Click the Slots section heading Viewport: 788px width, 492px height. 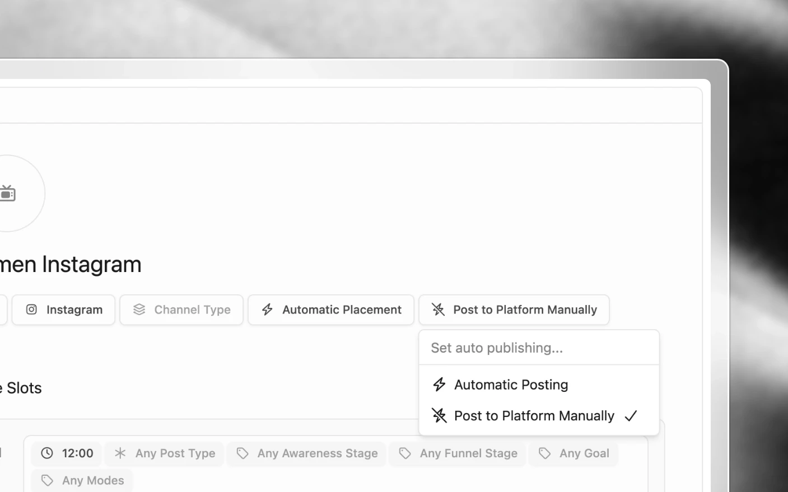[x=21, y=388]
